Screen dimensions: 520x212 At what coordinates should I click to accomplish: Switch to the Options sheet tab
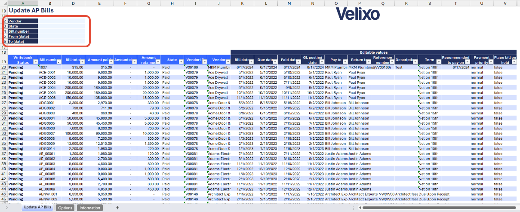click(65, 208)
